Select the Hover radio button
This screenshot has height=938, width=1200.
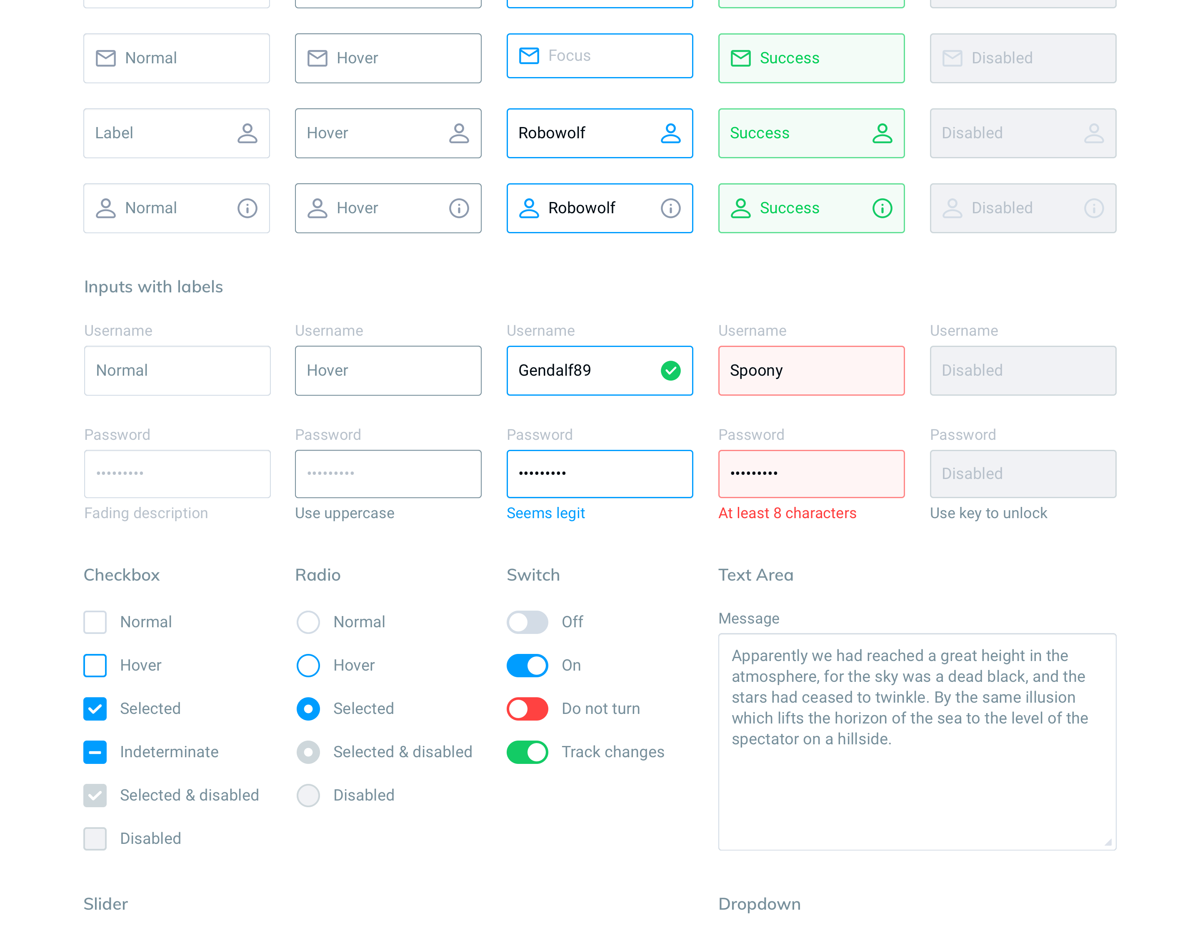(x=307, y=666)
